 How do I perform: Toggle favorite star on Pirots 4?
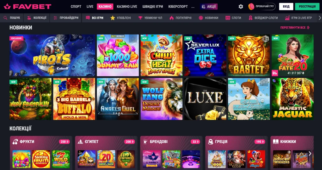point(89,39)
